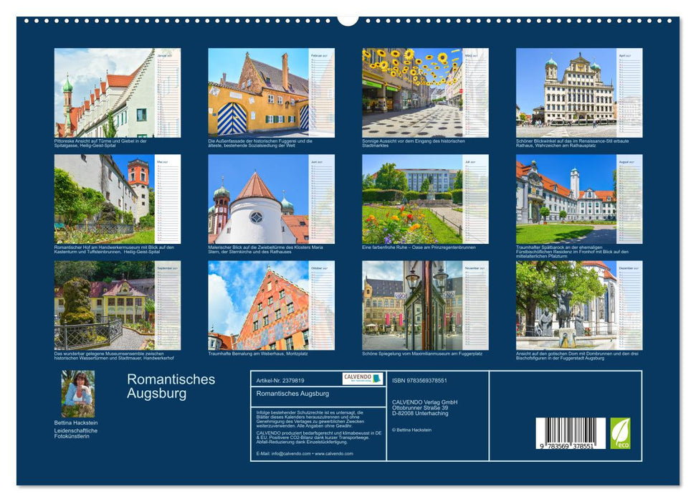
Task: Open the March sunflower Stadtmarkt thumbnail
Action: coord(425,93)
